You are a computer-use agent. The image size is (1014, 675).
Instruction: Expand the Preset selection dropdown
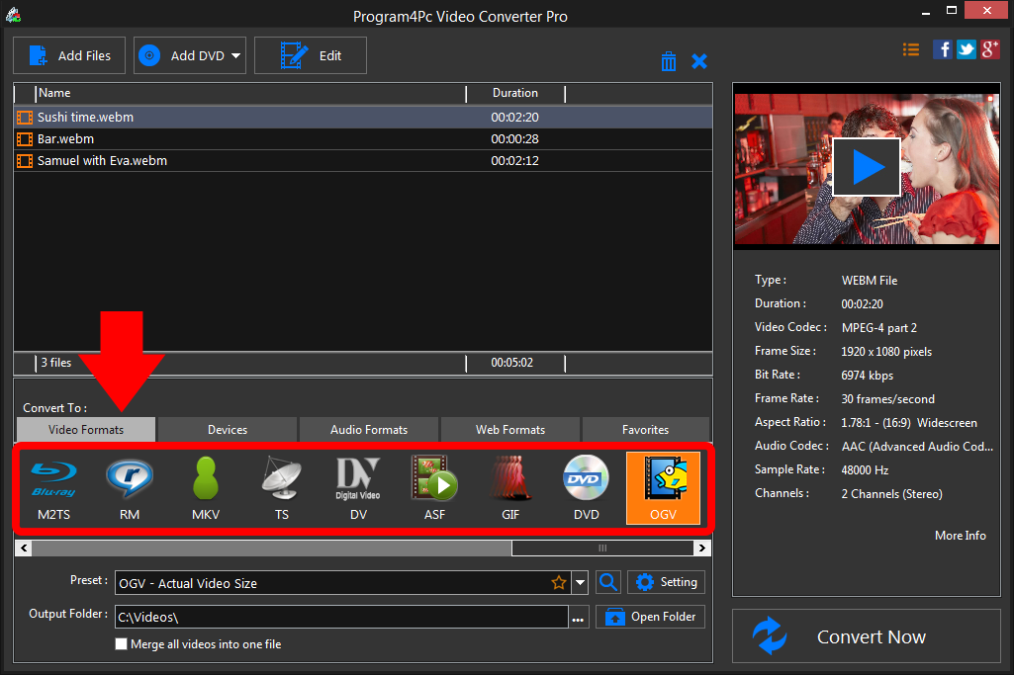click(581, 582)
